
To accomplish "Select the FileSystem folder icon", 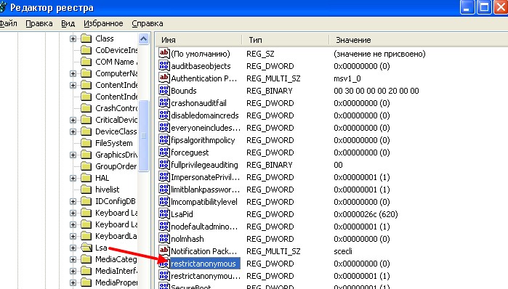I will coord(86,143).
